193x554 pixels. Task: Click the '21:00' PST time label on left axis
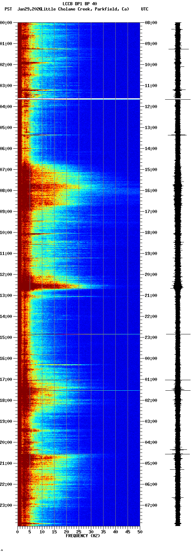[6, 463]
